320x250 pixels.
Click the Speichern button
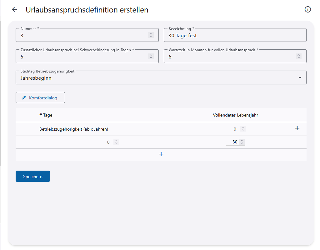point(32,176)
